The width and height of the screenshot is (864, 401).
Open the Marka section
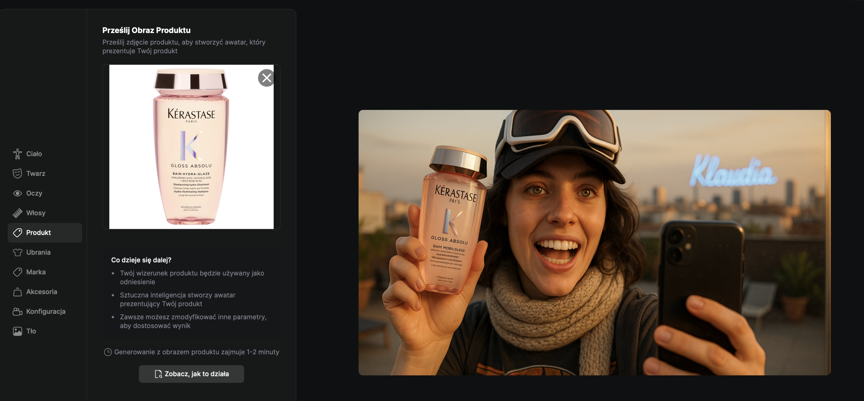[45, 272]
